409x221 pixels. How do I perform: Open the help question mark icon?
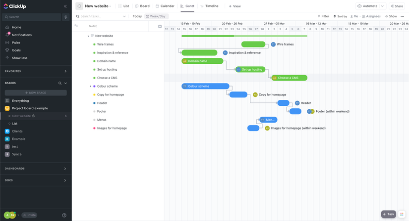point(64,215)
